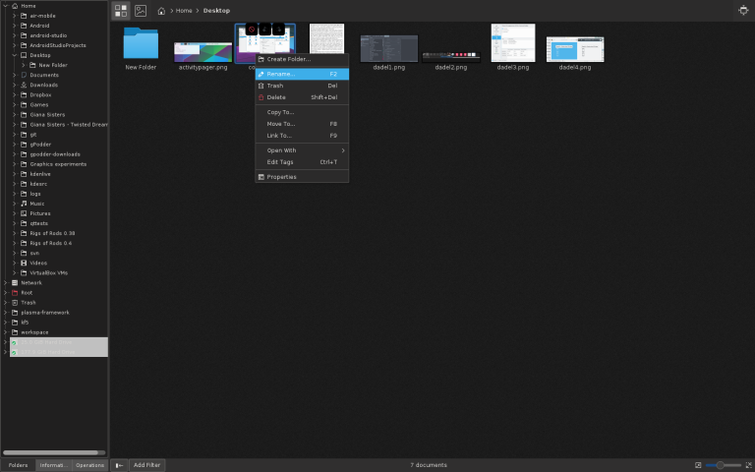Viewport: 755px width, 472px height.
Task: Toggle fullscreen using the top-right icon
Action: [743, 10]
